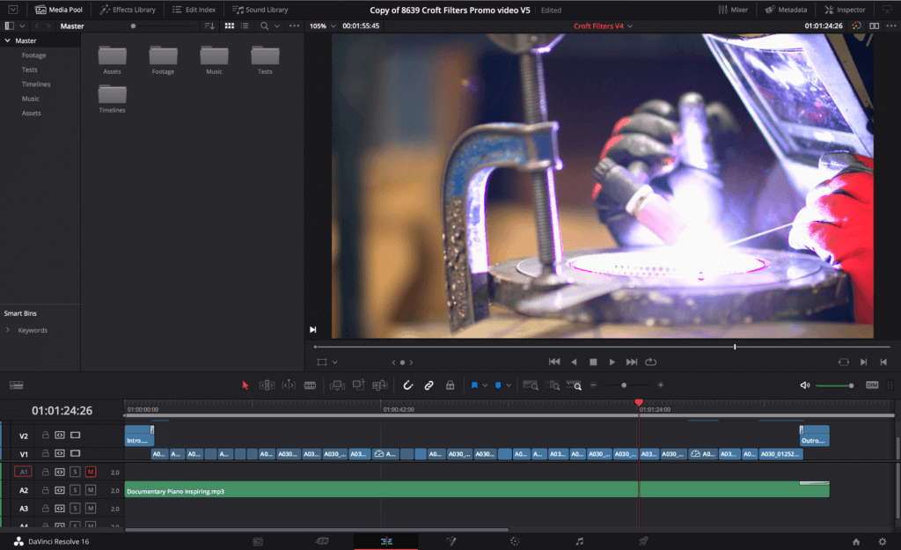Stop playback in the viewer
This screenshot has width=901, height=550.
[593, 362]
